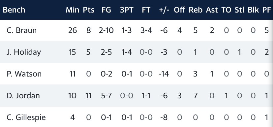Viewport: 273px width, 127px height.
Task: Click the PF column header
Action: pos(266,10)
